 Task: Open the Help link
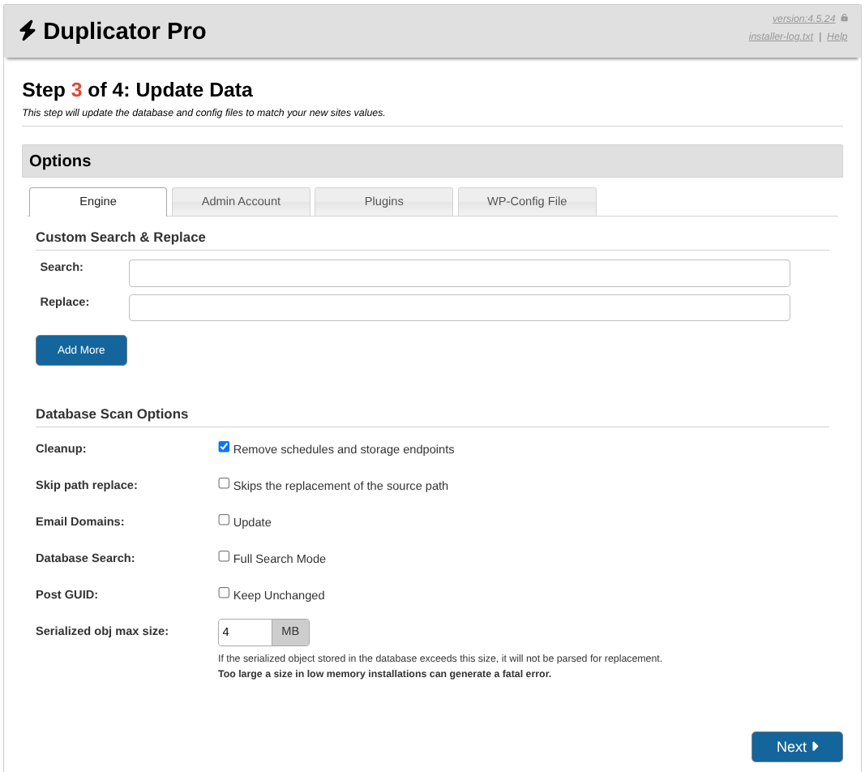(837, 36)
